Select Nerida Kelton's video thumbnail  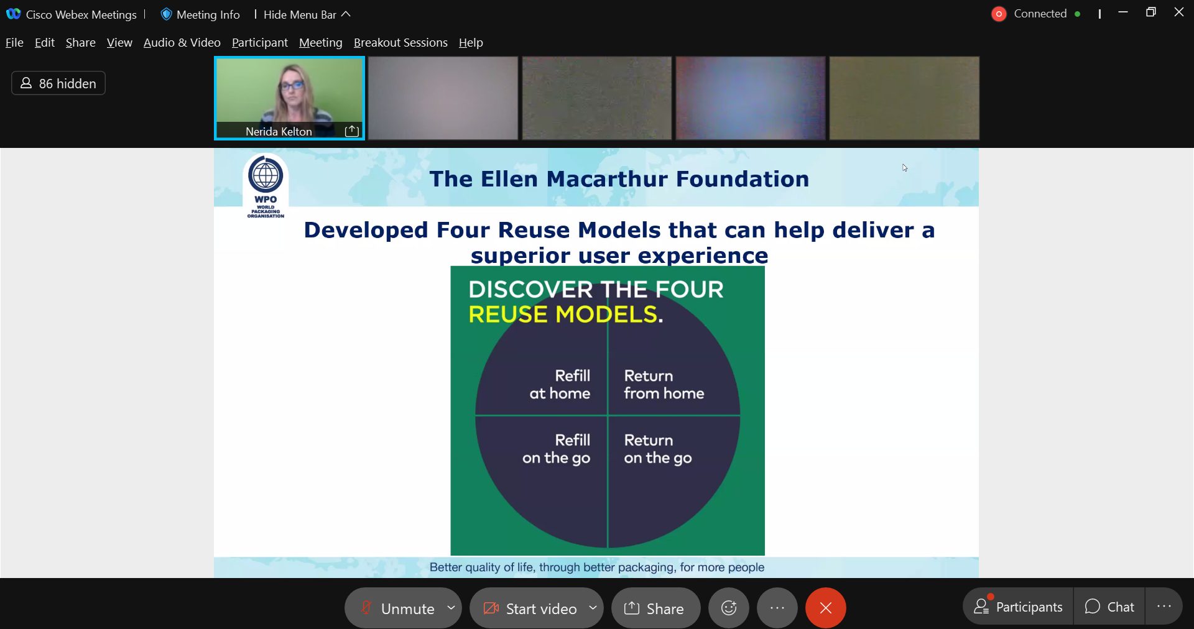(x=289, y=93)
